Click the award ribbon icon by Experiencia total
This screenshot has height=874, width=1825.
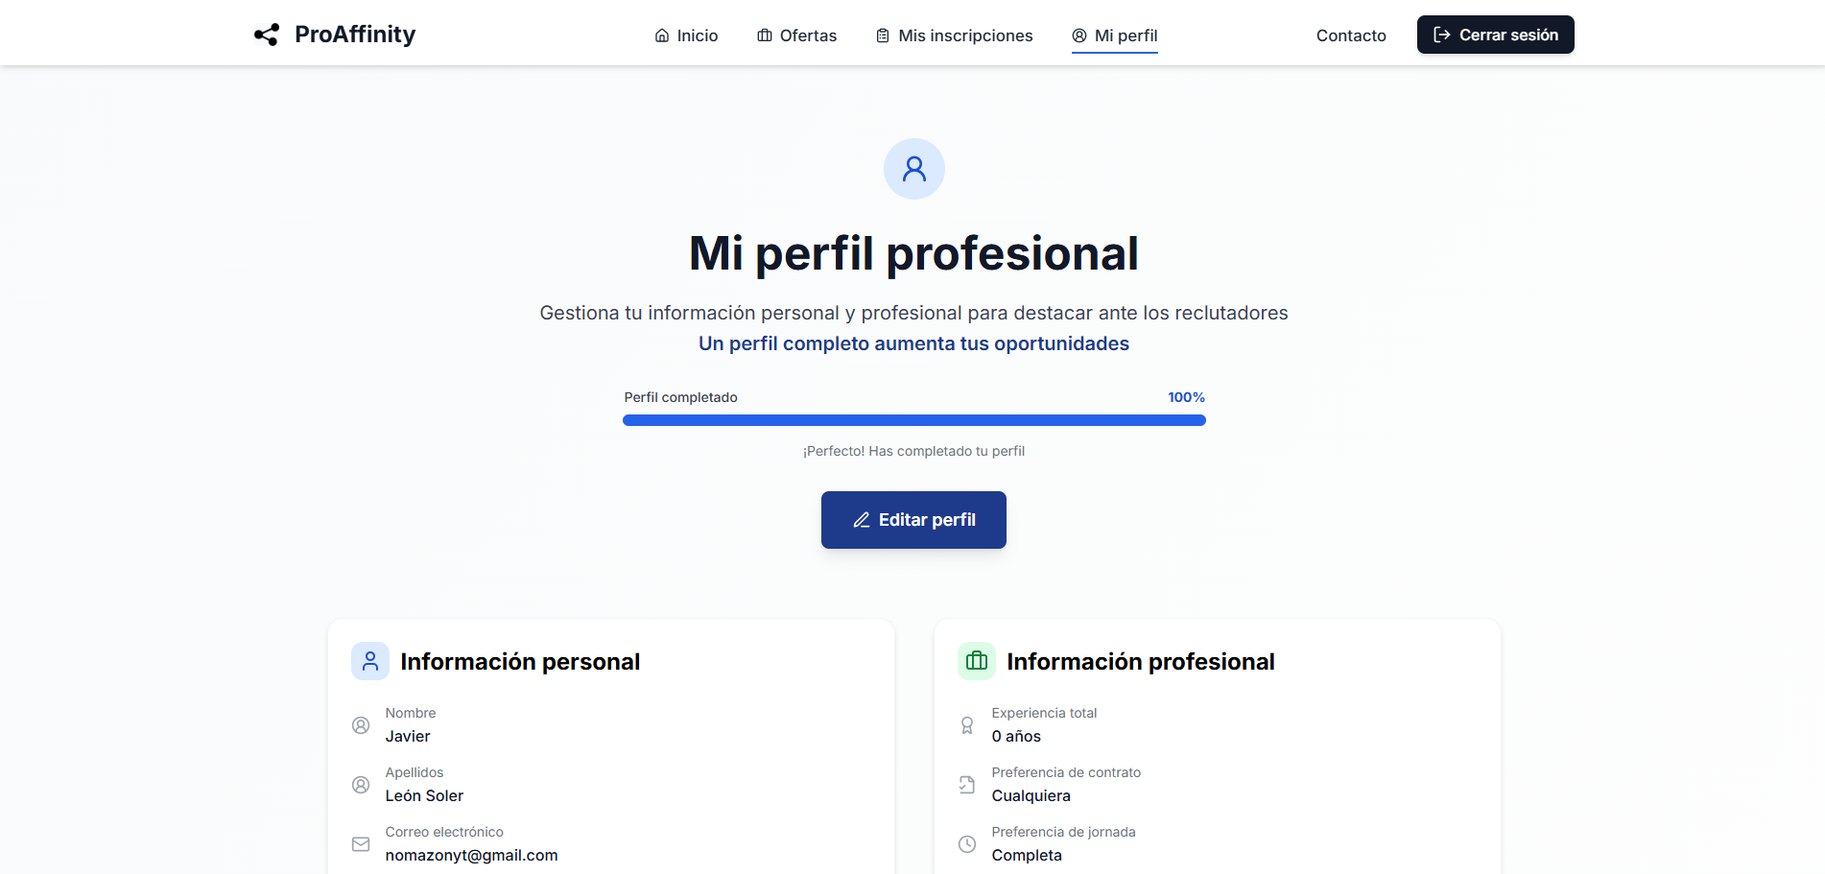point(967,725)
